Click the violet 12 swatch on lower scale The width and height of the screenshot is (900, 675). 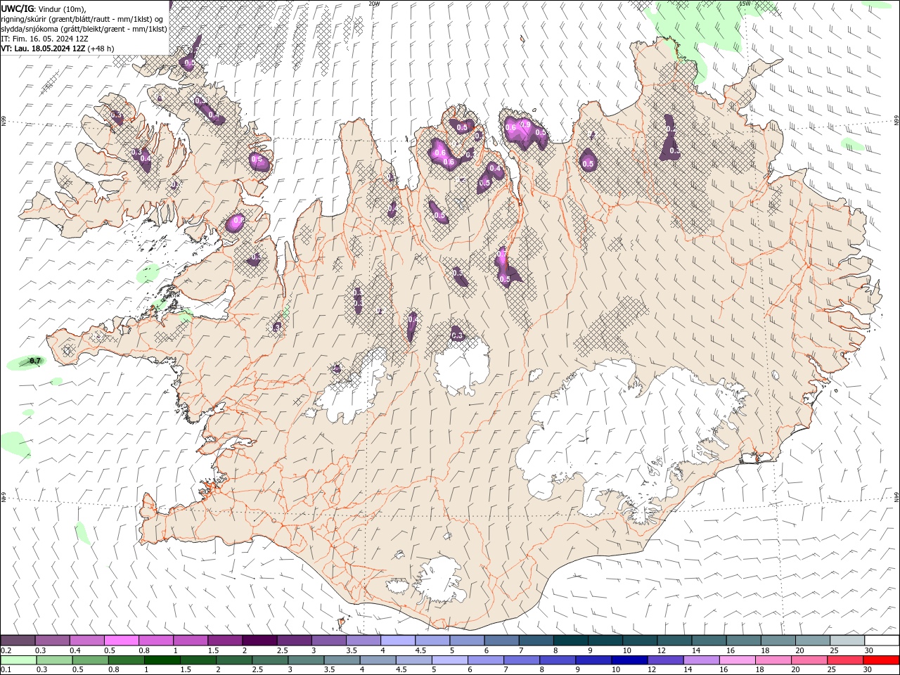665,660
